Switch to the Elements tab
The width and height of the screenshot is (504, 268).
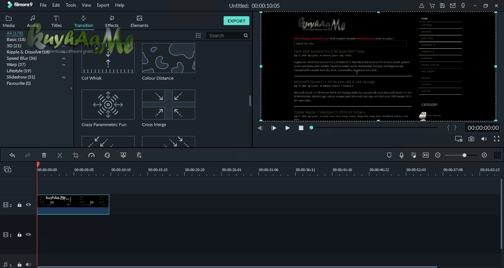click(139, 22)
